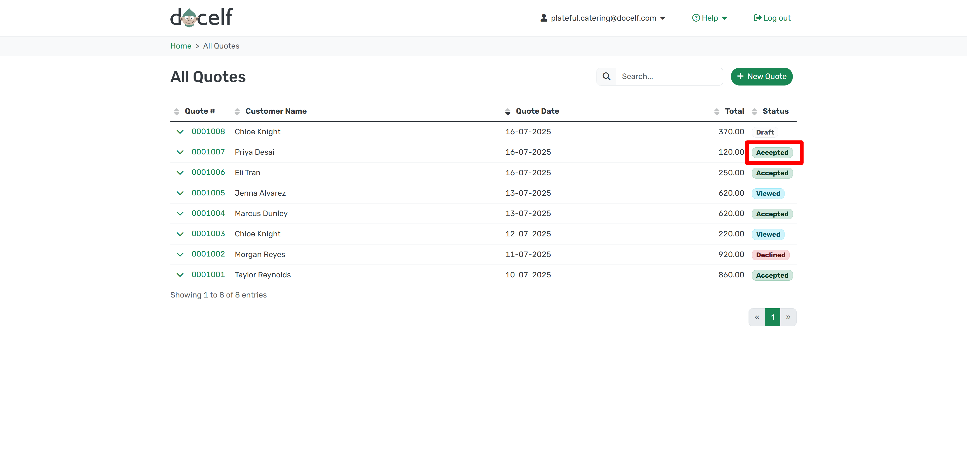
Task: Click the search magnifier icon
Action: coord(606,76)
